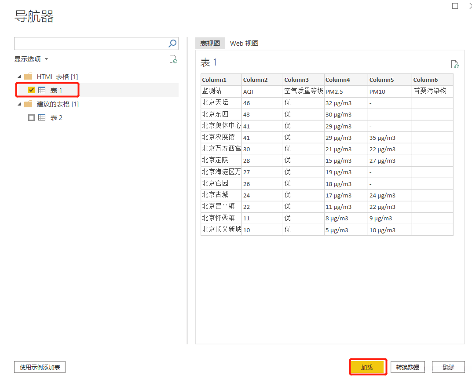Refresh the 表 1 preview with the right refresh icon

click(454, 64)
